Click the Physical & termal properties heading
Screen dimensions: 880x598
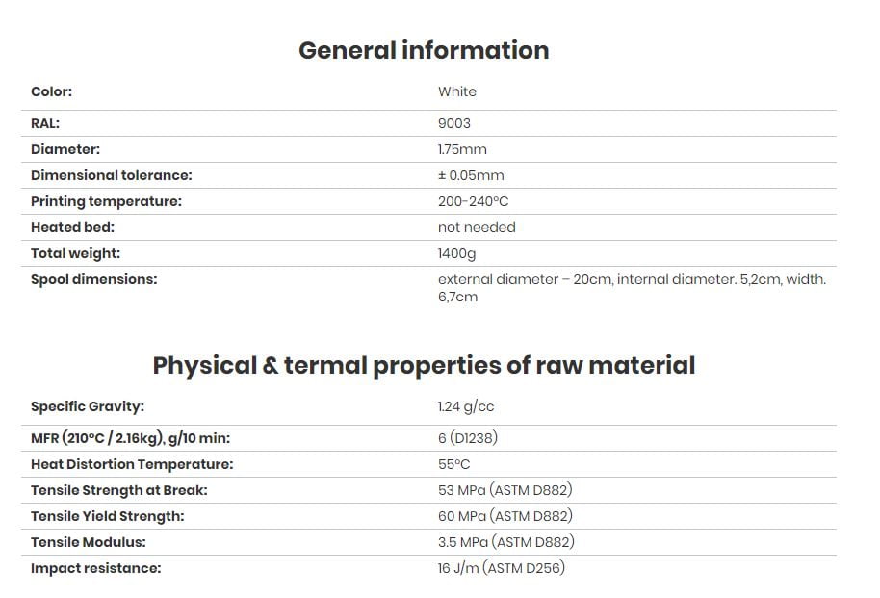tap(424, 365)
